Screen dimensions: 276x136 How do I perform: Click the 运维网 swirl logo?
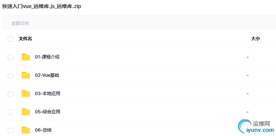pos(245,126)
